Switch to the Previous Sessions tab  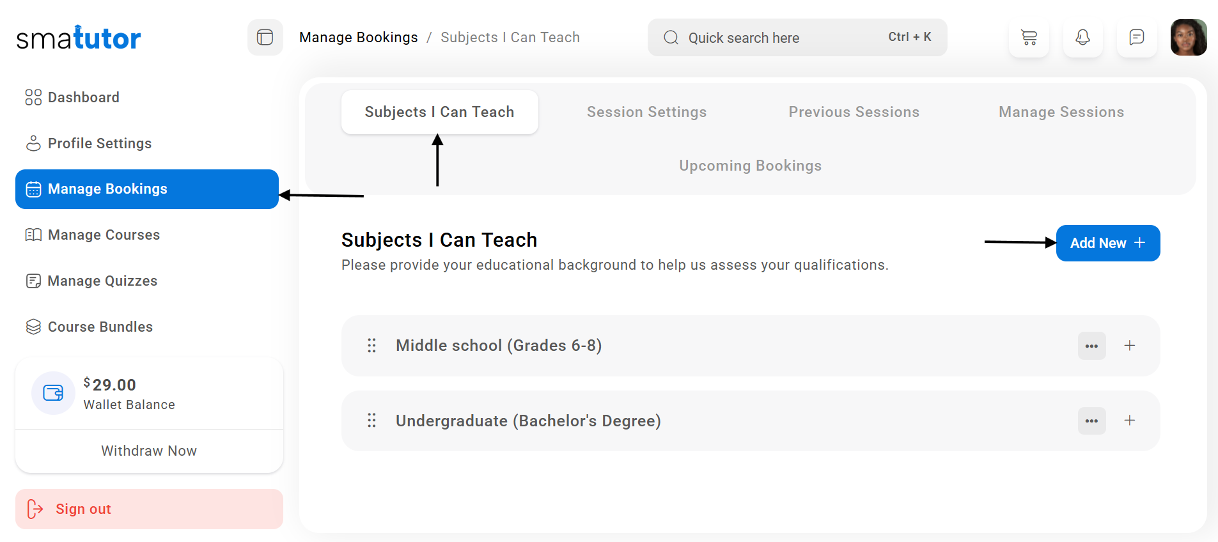coord(854,112)
